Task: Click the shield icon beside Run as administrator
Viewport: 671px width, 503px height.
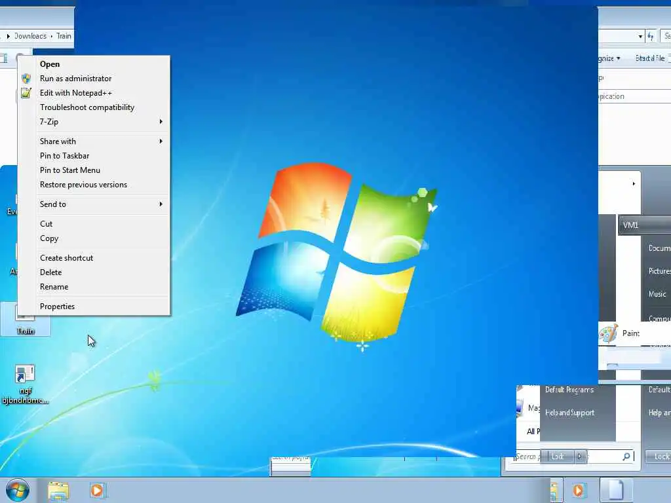Action: click(x=26, y=79)
